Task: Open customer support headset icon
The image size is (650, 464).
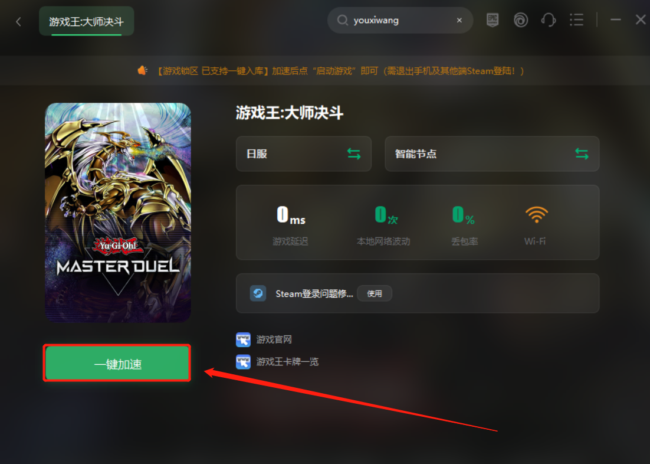Action: pos(549,20)
